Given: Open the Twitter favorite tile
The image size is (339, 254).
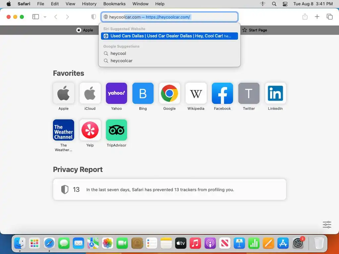Looking at the screenshot, I should tap(249, 93).
